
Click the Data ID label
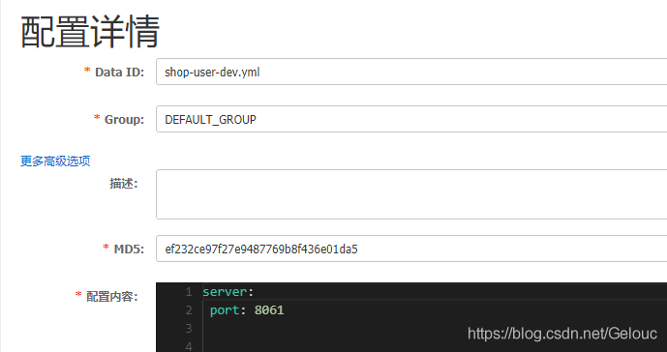click(x=119, y=73)
